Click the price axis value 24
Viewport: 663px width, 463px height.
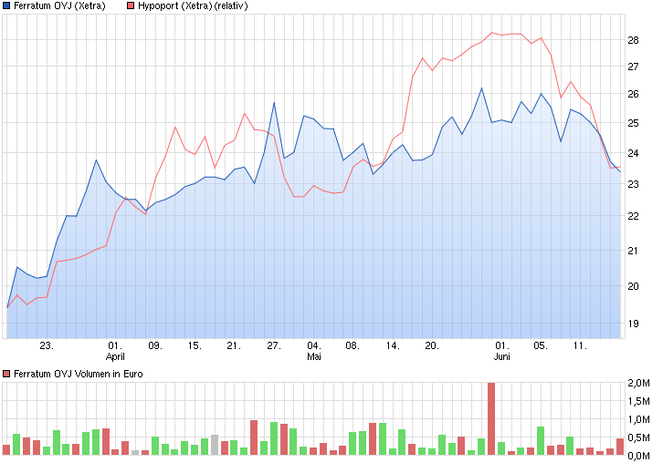coord(633,153)
